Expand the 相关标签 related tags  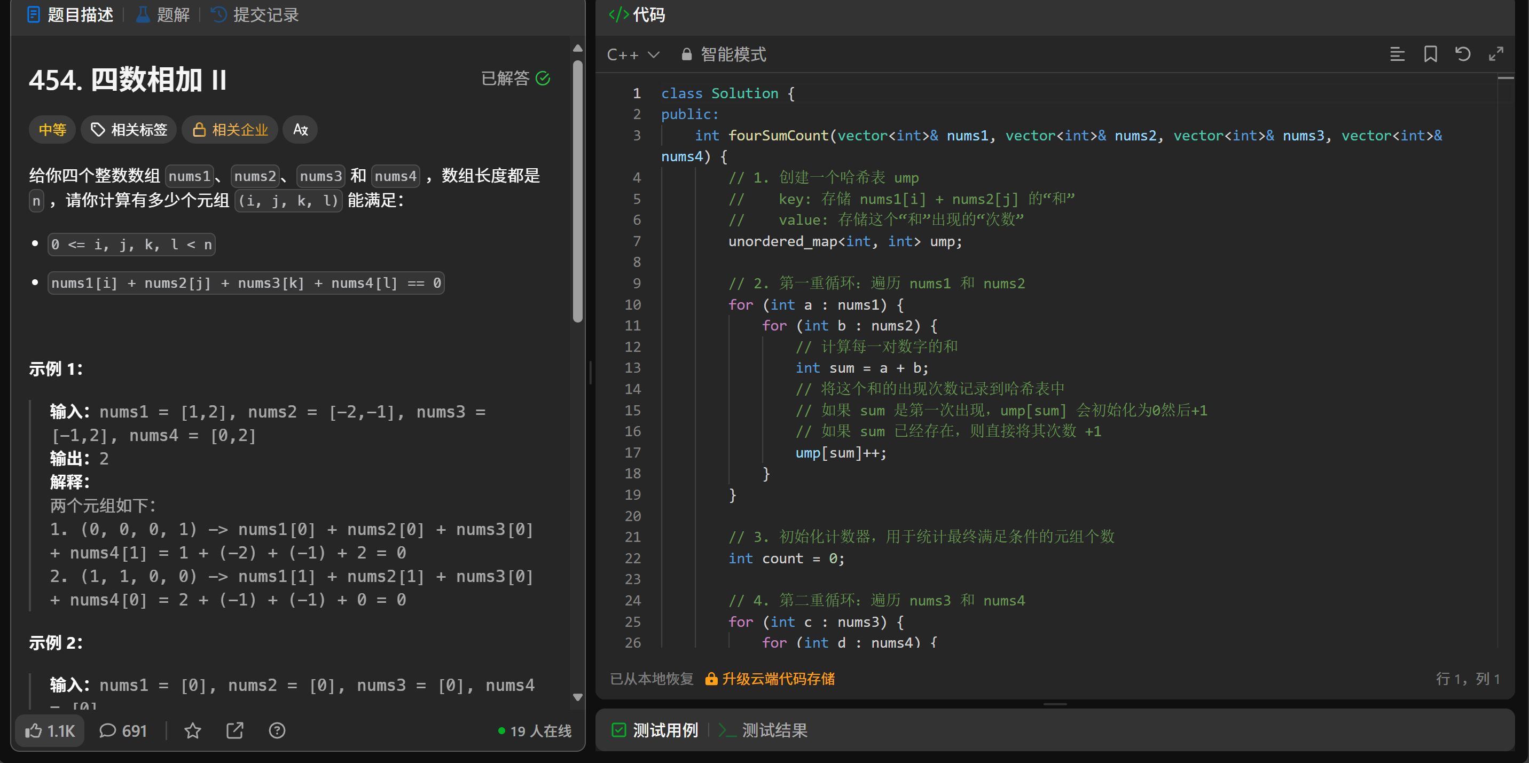(129, 129)
